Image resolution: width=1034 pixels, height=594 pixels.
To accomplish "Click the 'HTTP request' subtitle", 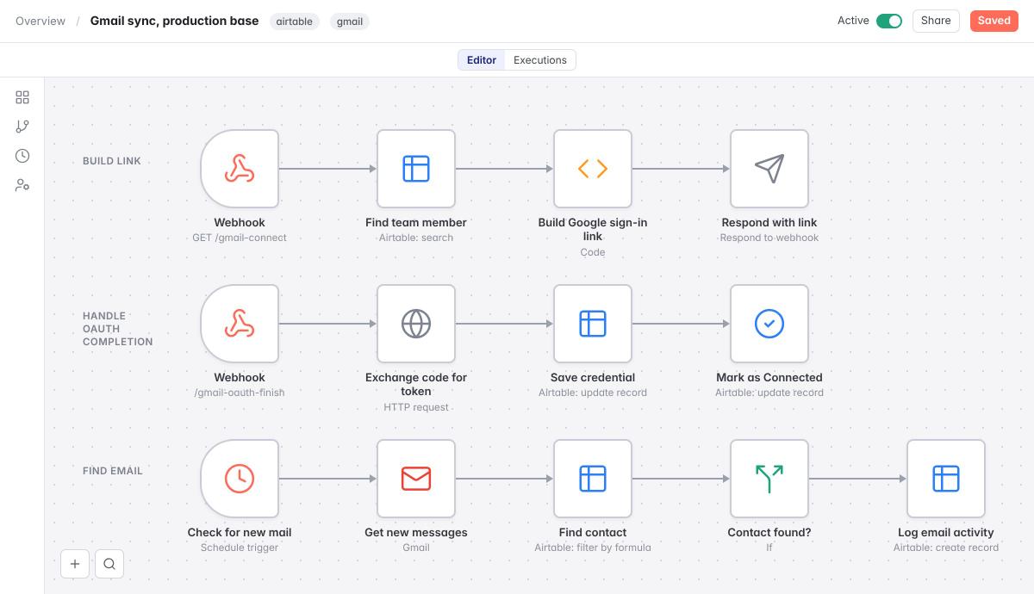I will point(416,407).
